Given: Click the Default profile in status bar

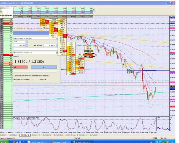Looking at the screenshot, I should (x=78, y=138).
